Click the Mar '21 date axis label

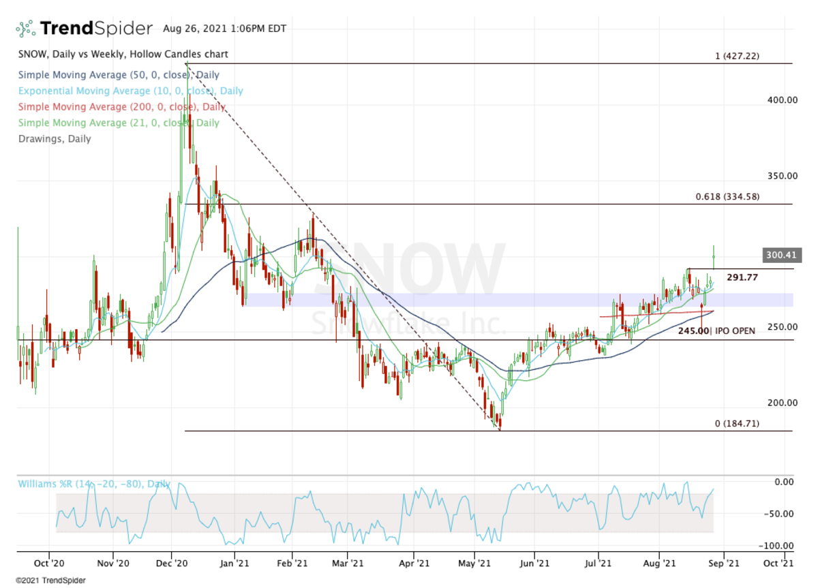pos(347,564)
